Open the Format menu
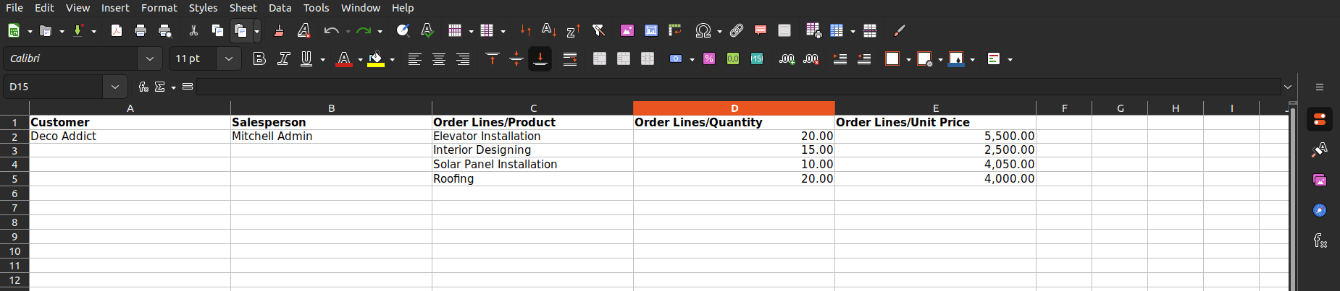The image size is (1340, 291). [159, 8]
